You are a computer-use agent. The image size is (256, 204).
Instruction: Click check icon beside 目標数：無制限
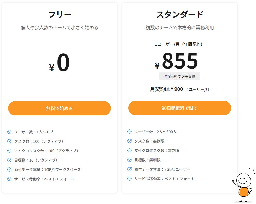[x=130, y=160]
